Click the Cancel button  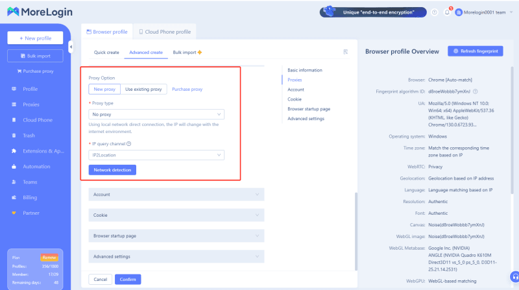pos(101,280)
